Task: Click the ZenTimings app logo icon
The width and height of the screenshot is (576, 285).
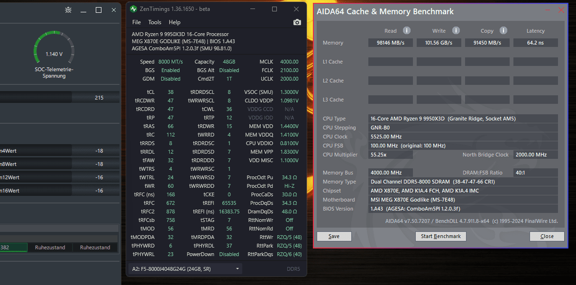Action: (133, 9)
